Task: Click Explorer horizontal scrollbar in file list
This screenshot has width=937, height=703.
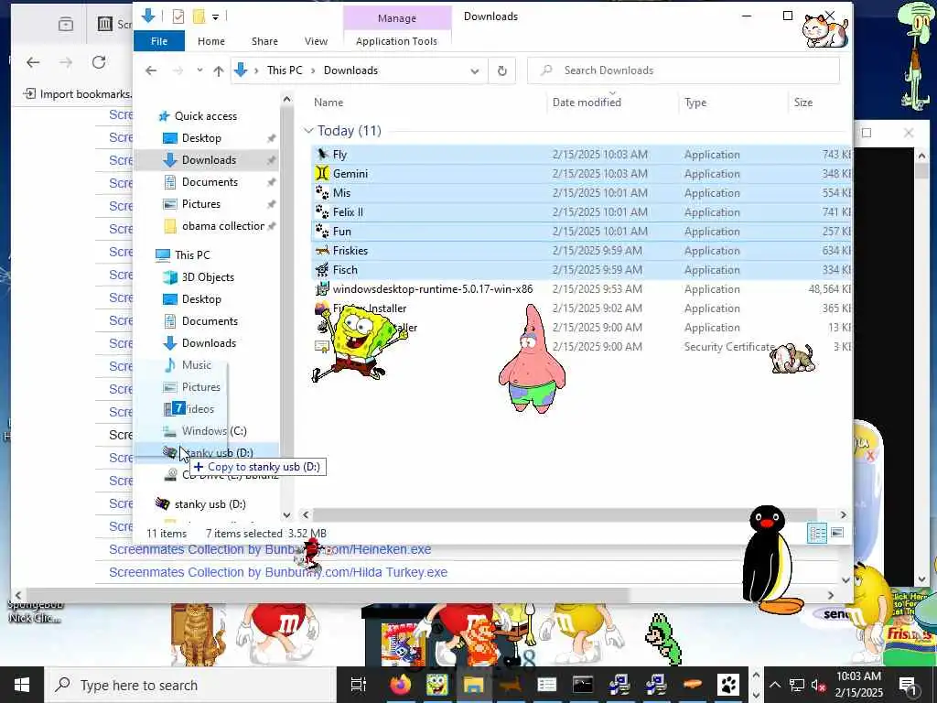Action: tap(565, 514)
